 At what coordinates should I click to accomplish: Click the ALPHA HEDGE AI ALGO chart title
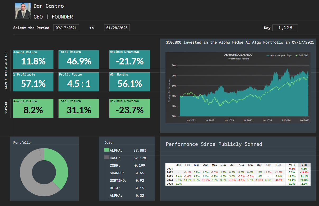tap(238, 55)
